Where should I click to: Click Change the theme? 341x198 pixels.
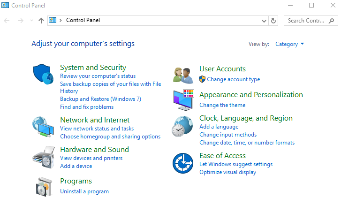click(x=222, y=105)
